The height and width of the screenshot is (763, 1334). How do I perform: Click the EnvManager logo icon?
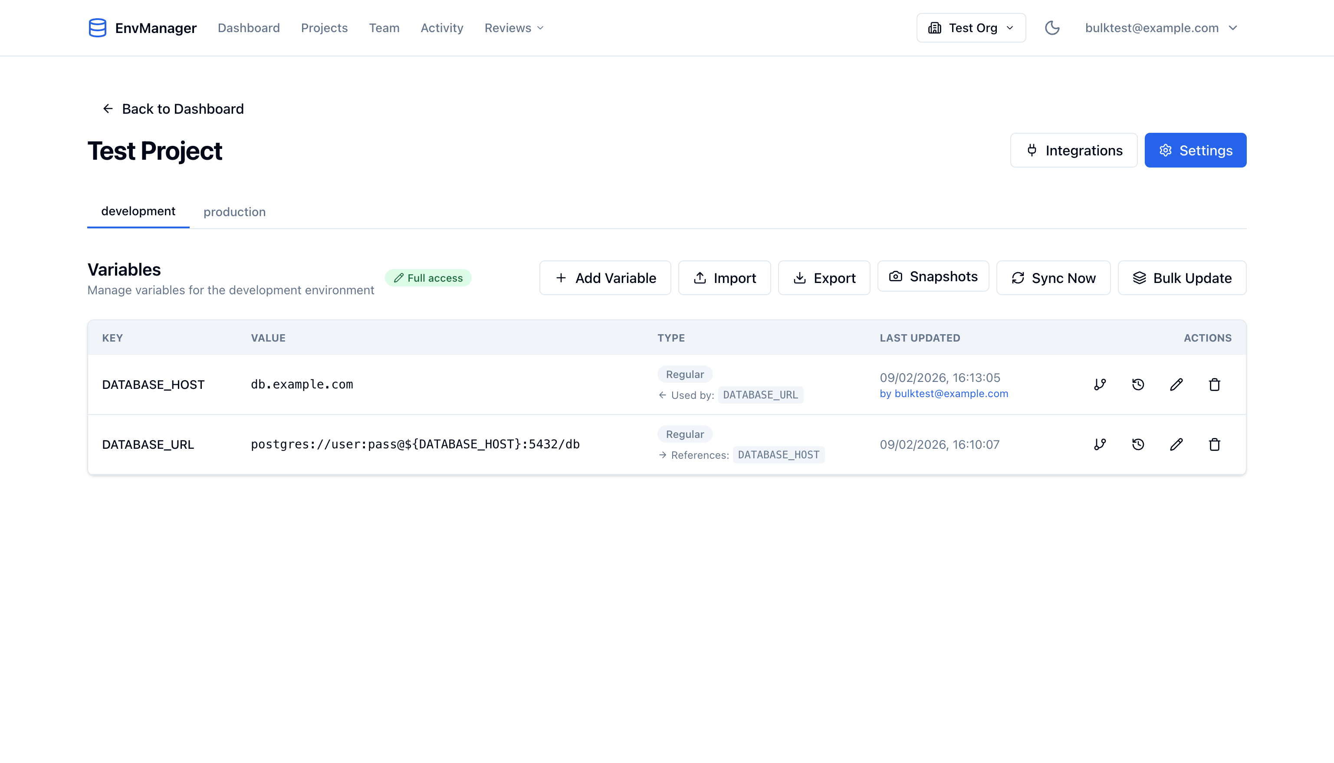98,28
